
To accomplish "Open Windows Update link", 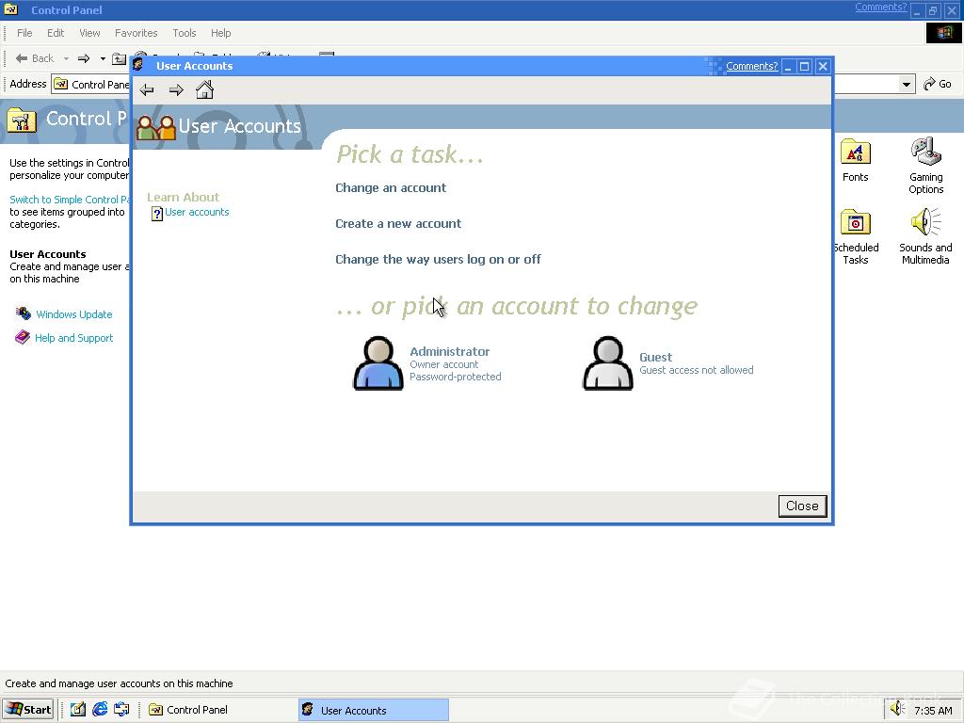I will click(x=73, y=314).
